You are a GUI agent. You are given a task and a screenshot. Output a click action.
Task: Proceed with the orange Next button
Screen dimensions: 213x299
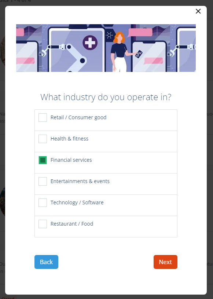[x=165, y=262]
